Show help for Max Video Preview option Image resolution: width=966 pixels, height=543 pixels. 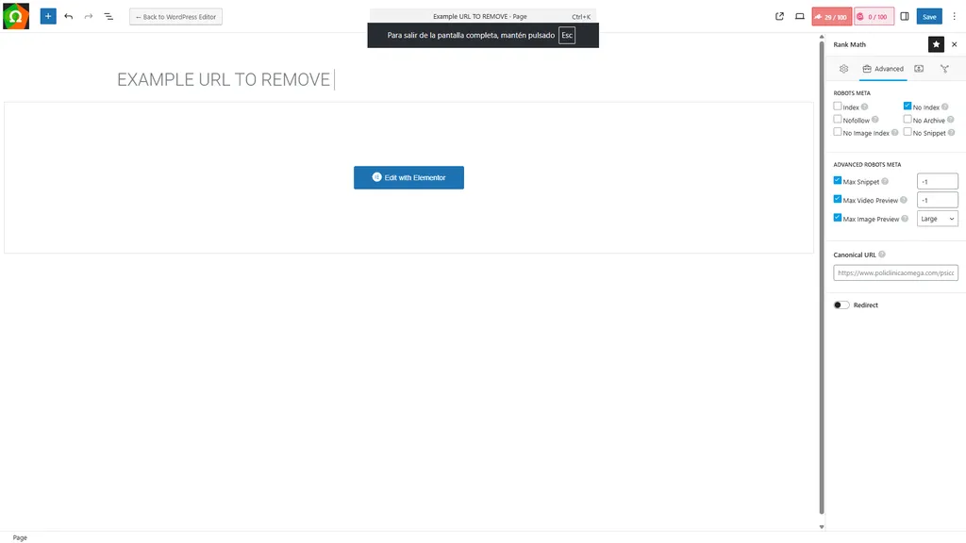pos(903,200)
